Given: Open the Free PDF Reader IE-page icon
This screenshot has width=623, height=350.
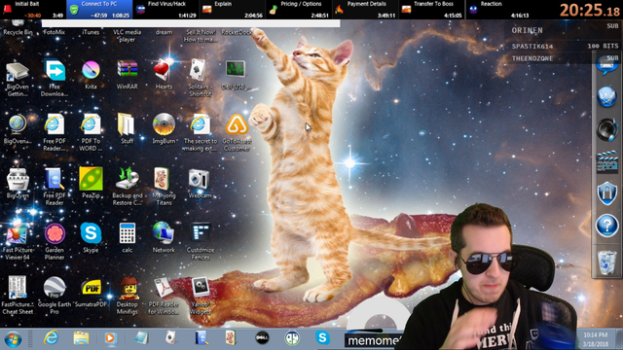Looking at the screenshot, I should [55, 124].
